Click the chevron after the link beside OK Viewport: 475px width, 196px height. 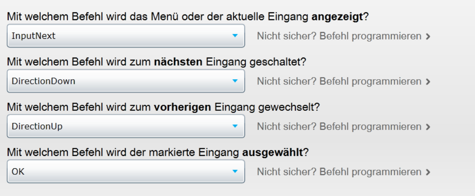click(428, 172)
